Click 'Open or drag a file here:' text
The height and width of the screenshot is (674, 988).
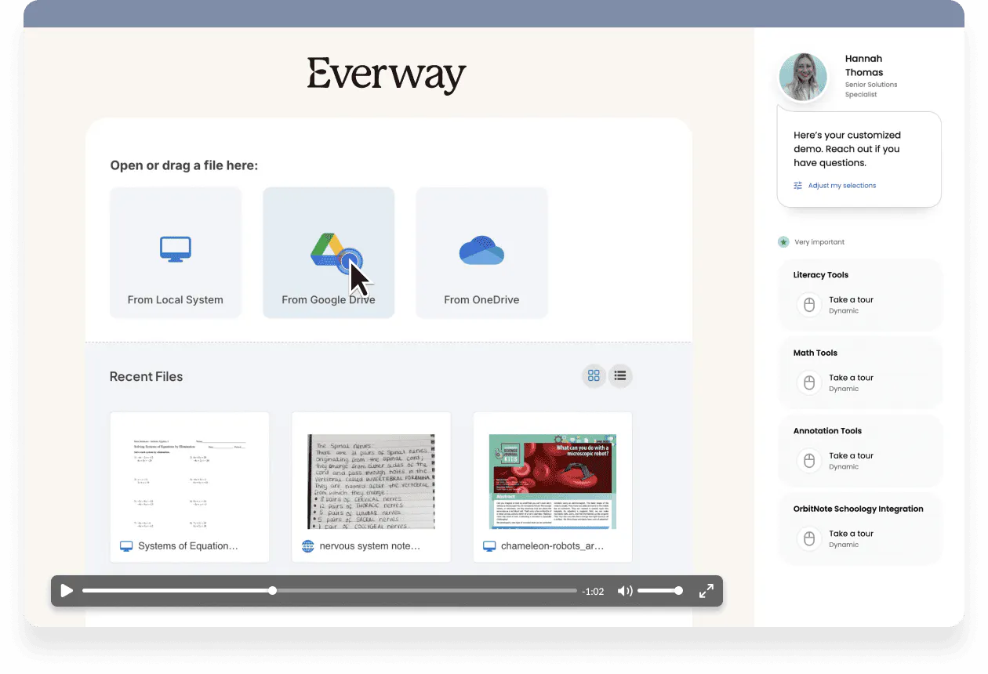184,165
